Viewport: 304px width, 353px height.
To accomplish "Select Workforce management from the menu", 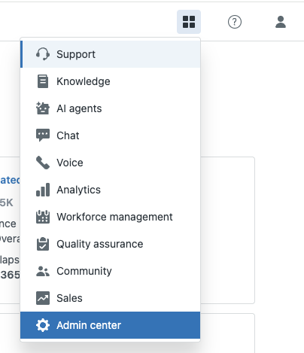I will 111,217.
